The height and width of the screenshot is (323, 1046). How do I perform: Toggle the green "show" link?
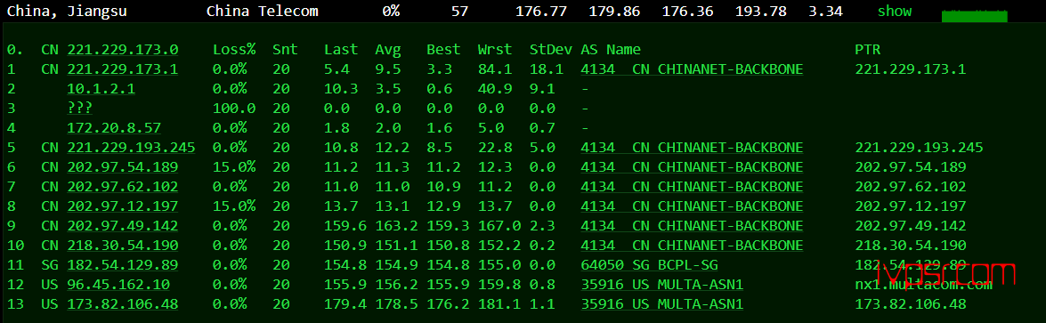[894, 12]
